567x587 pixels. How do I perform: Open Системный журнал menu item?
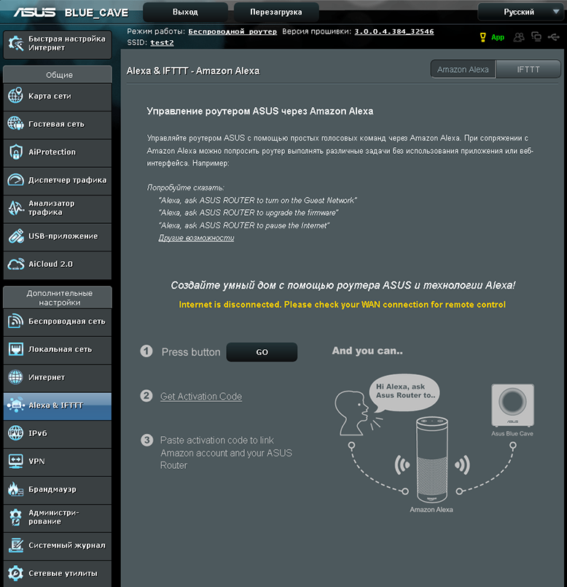[x=58, y=545]
